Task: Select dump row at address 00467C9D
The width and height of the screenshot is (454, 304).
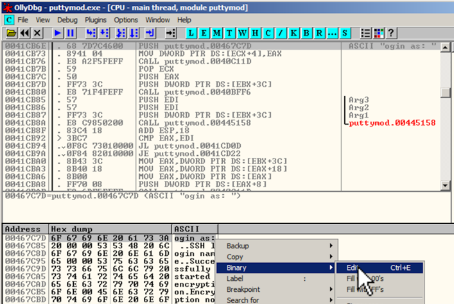Action: point(110,269)
